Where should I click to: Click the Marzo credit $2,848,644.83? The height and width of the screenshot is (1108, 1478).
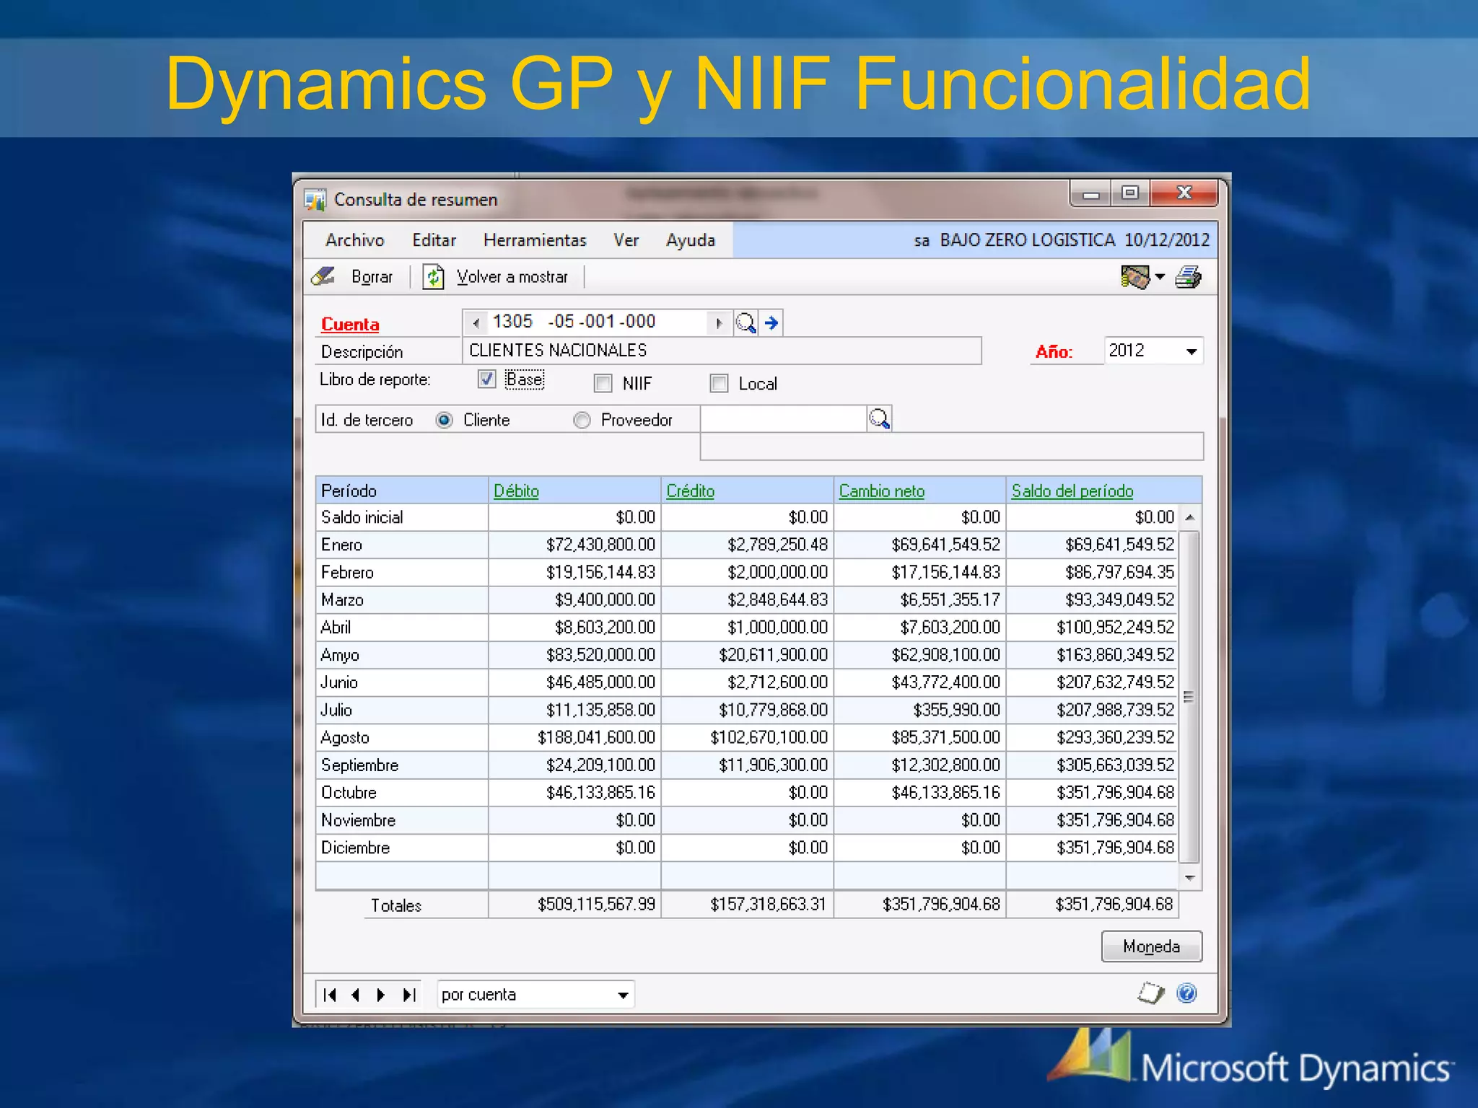click(777, 600)
